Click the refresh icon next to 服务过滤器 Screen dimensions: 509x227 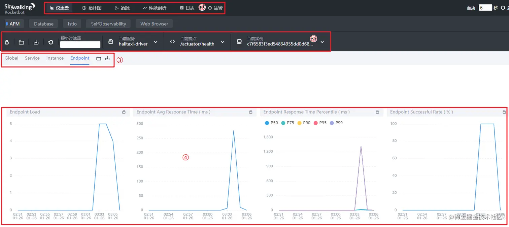point(51,42)
